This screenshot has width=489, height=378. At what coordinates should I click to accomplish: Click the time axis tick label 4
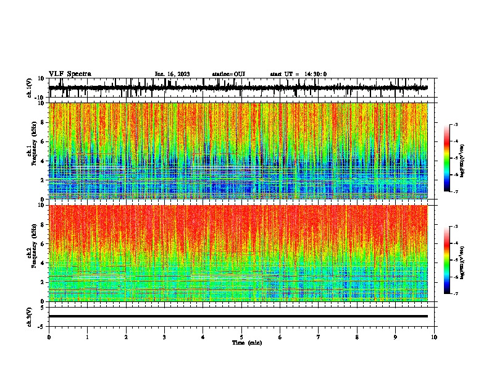click(203, 337)
